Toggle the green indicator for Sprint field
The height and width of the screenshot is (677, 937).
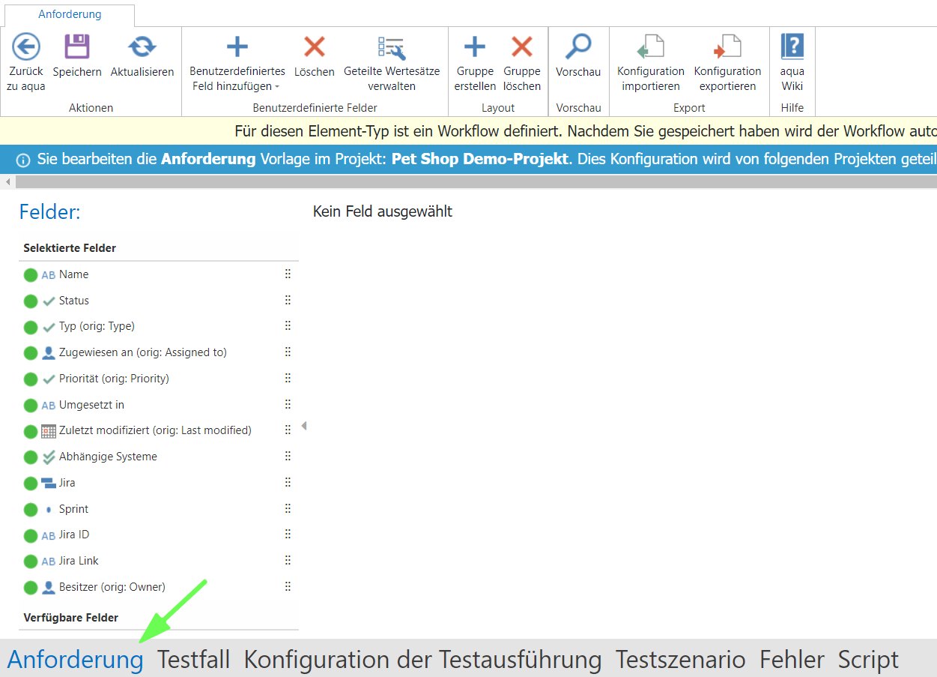pos(31,510)
